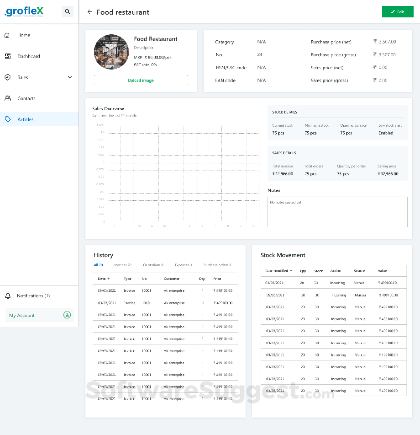Click the search magnifier near the logo
Image resolution: width=420 pixels, height=435 pixels.
(x=67, y=11)
